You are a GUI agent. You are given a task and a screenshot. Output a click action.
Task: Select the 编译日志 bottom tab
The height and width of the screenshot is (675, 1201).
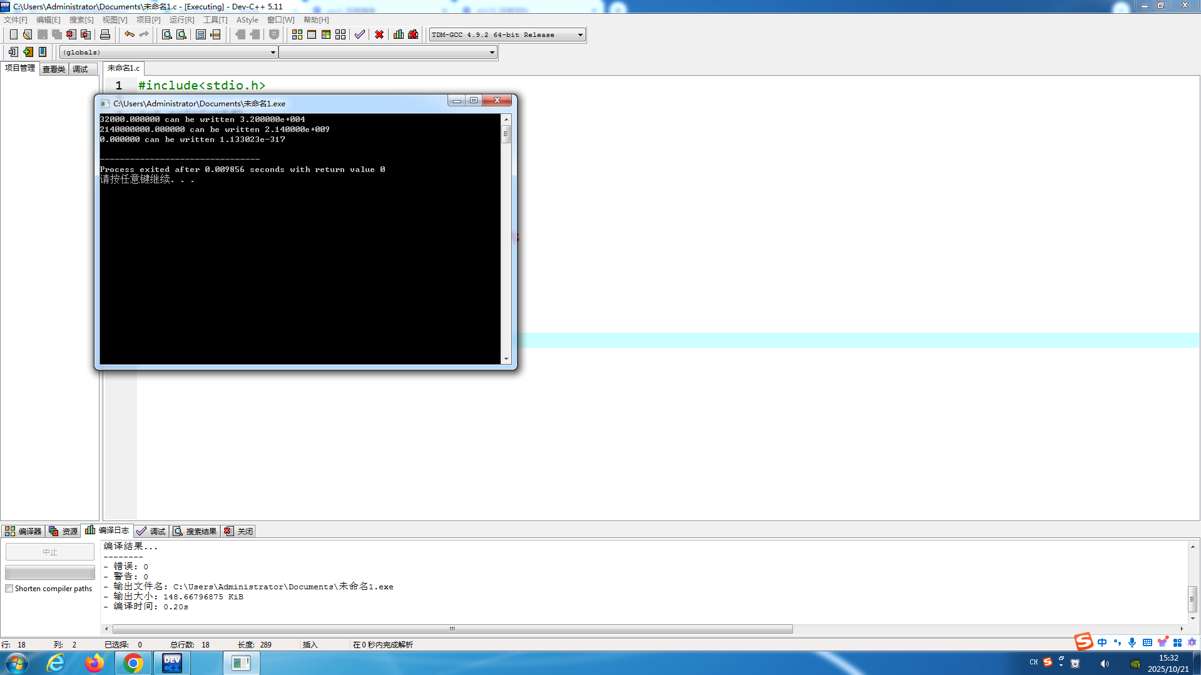pyautogui.click(x=107, y=530)
